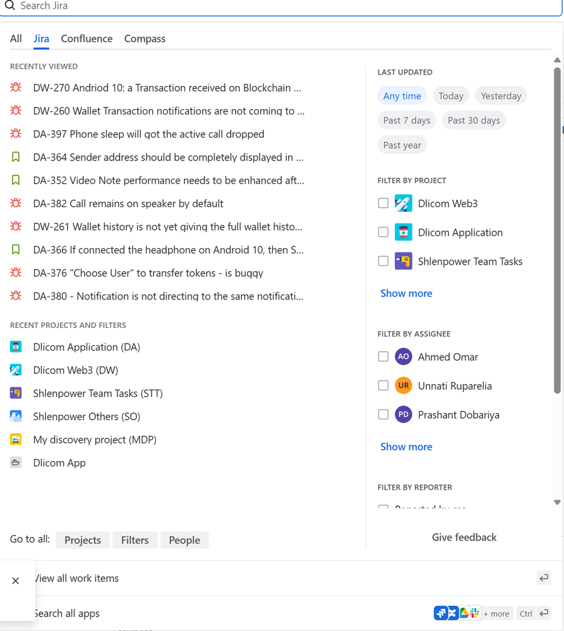Click story bookmark icon beside DA-352
Screen dimensions: 564x631
(16, 180)
